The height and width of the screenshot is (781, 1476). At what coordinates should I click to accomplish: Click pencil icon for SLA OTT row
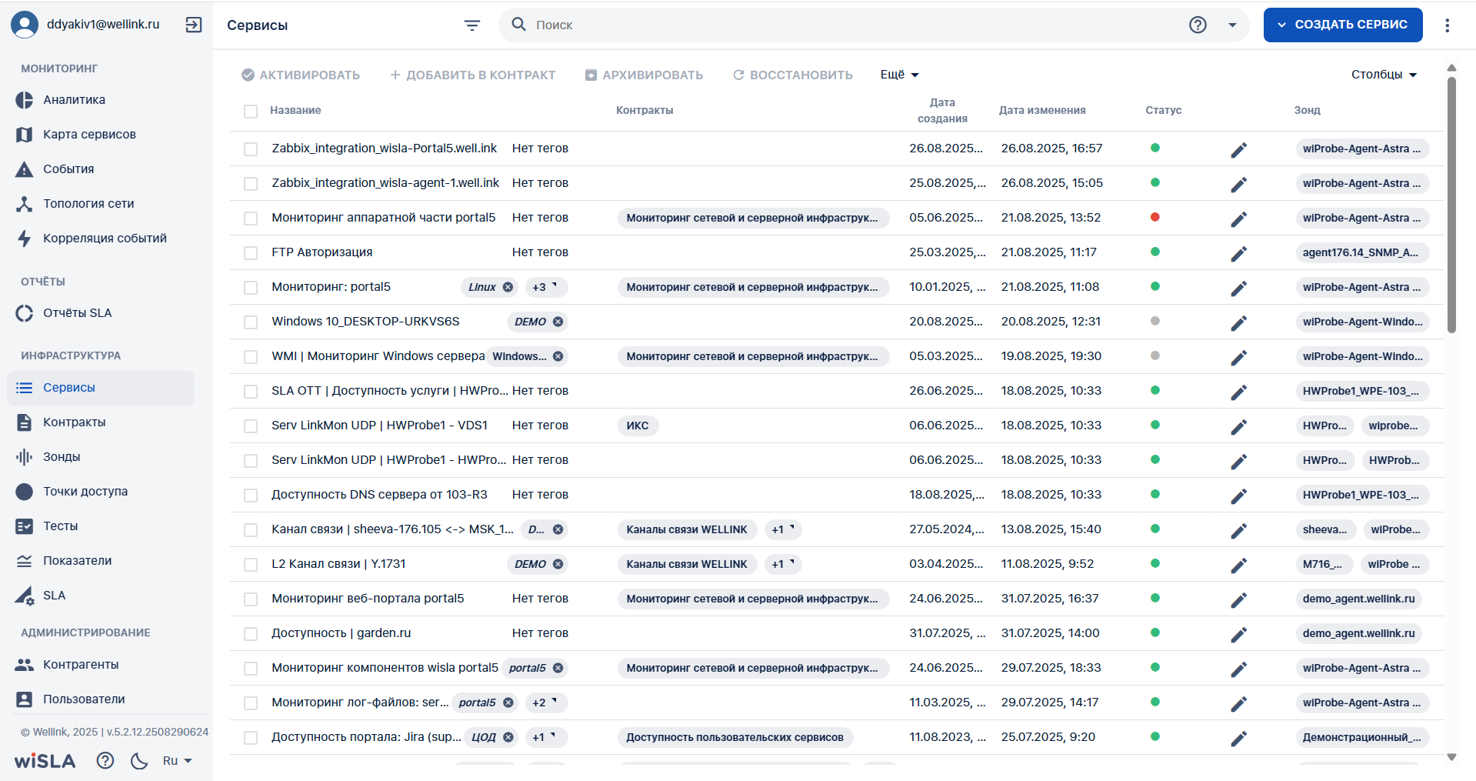pos(1238,392)
